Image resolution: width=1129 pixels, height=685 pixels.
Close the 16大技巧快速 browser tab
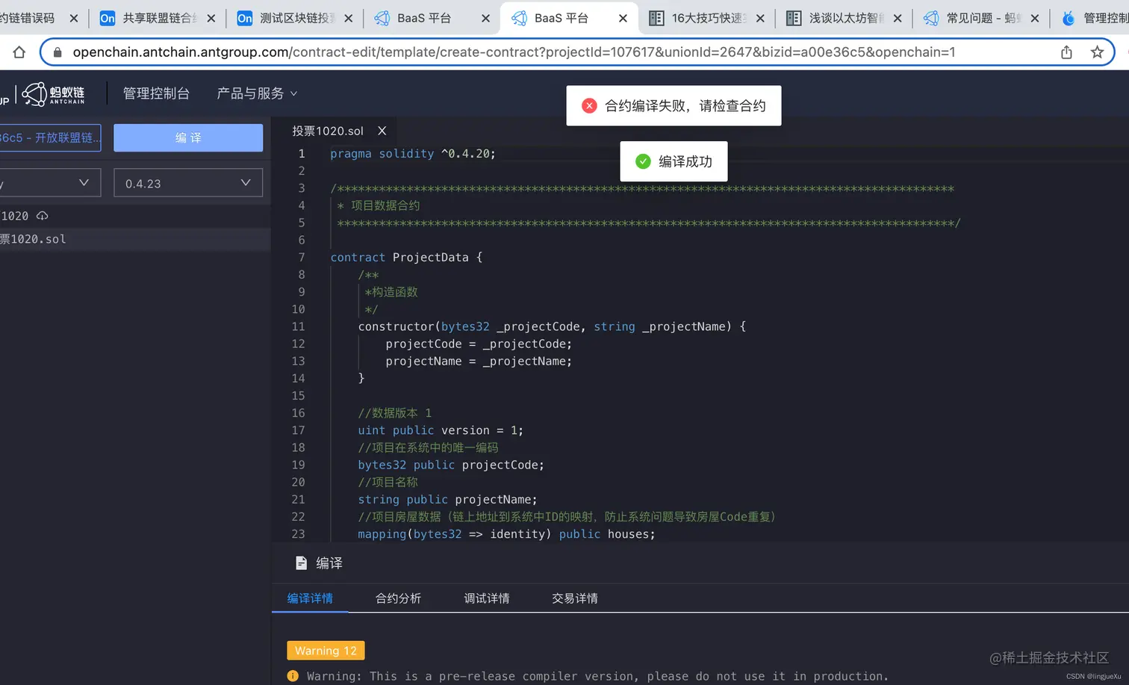(760, 18)
